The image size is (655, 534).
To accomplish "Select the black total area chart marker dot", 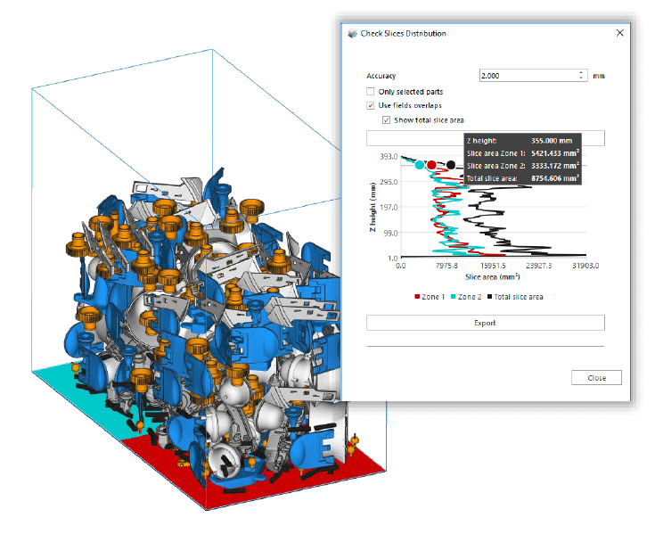I will point(451,165).
